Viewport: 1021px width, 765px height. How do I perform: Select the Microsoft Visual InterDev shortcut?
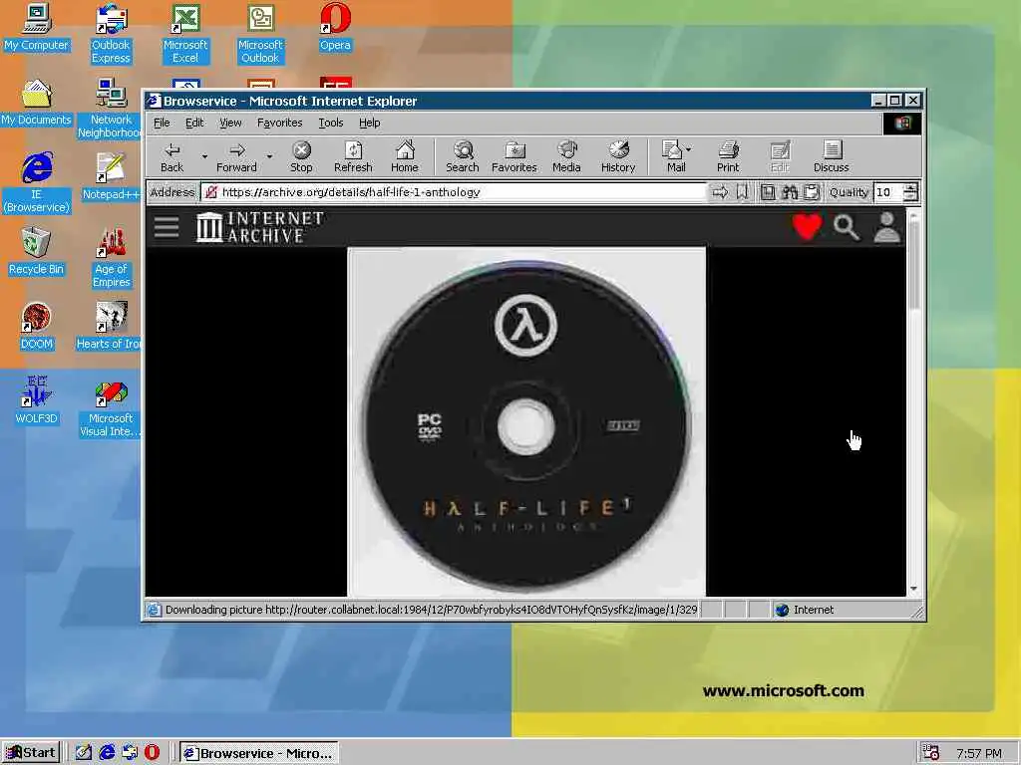(111, 407)
